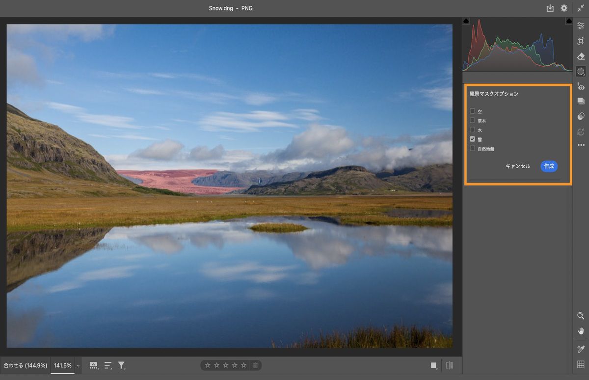Open the three-dots more options menu
The height and width of the screenshot is (380, 589).
[581, 145]
